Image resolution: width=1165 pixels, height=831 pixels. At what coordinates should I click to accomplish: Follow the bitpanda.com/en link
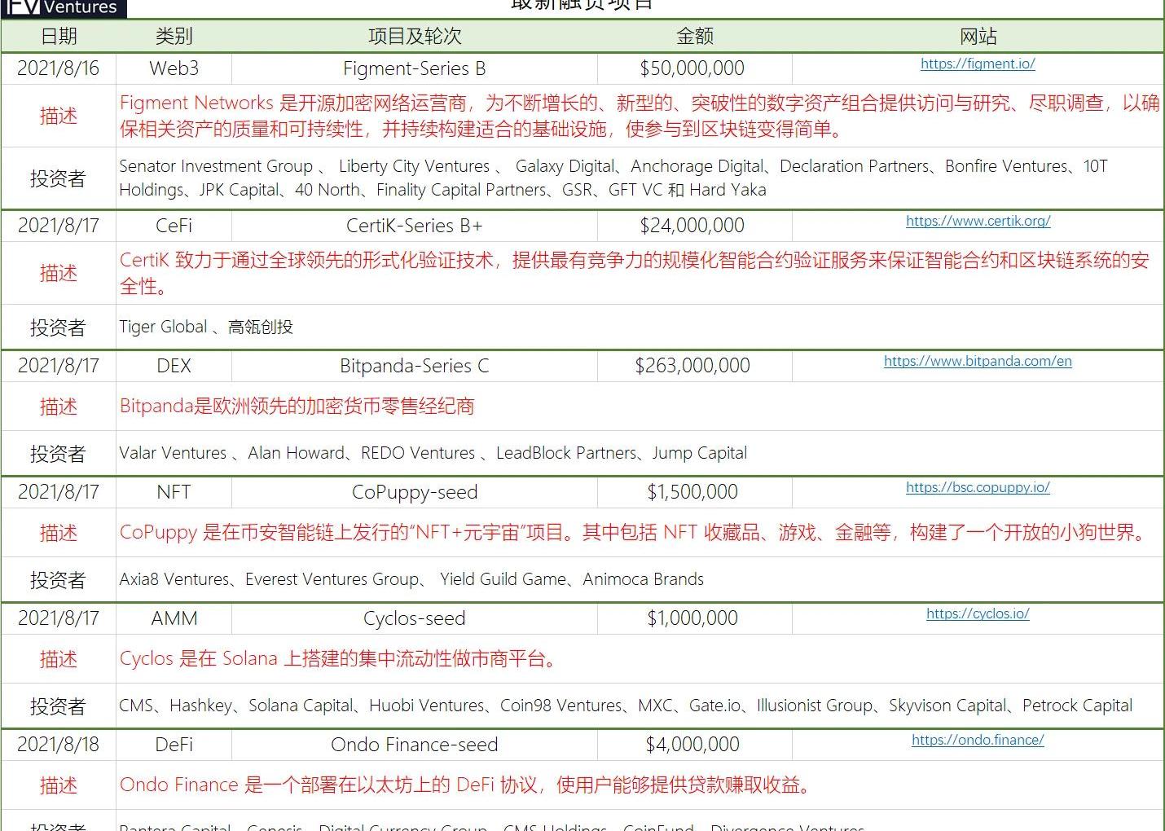click(978, 361)
